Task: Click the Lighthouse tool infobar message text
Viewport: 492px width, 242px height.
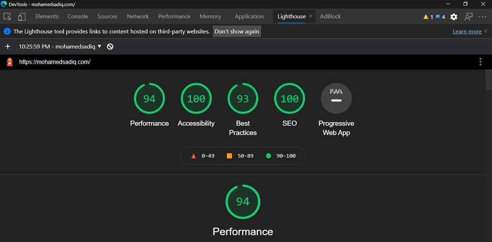Action: (112, 31)
